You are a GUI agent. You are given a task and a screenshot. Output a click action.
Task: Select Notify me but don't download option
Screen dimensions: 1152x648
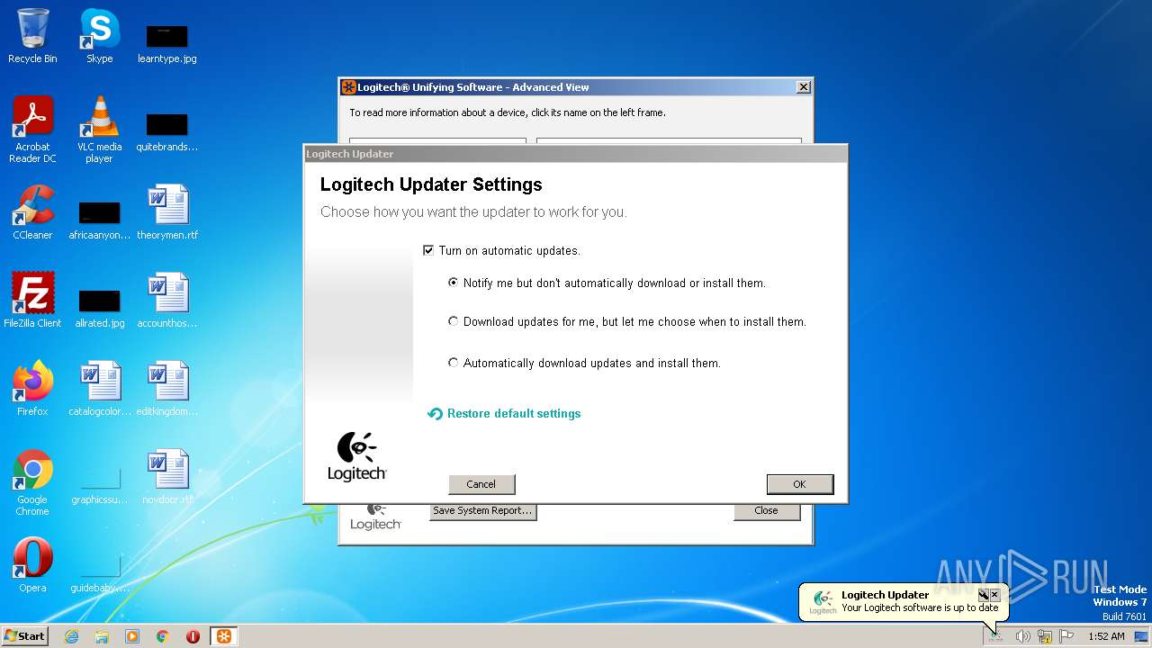454,283
